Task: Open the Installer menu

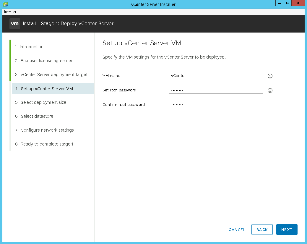Action: point(10,12)
